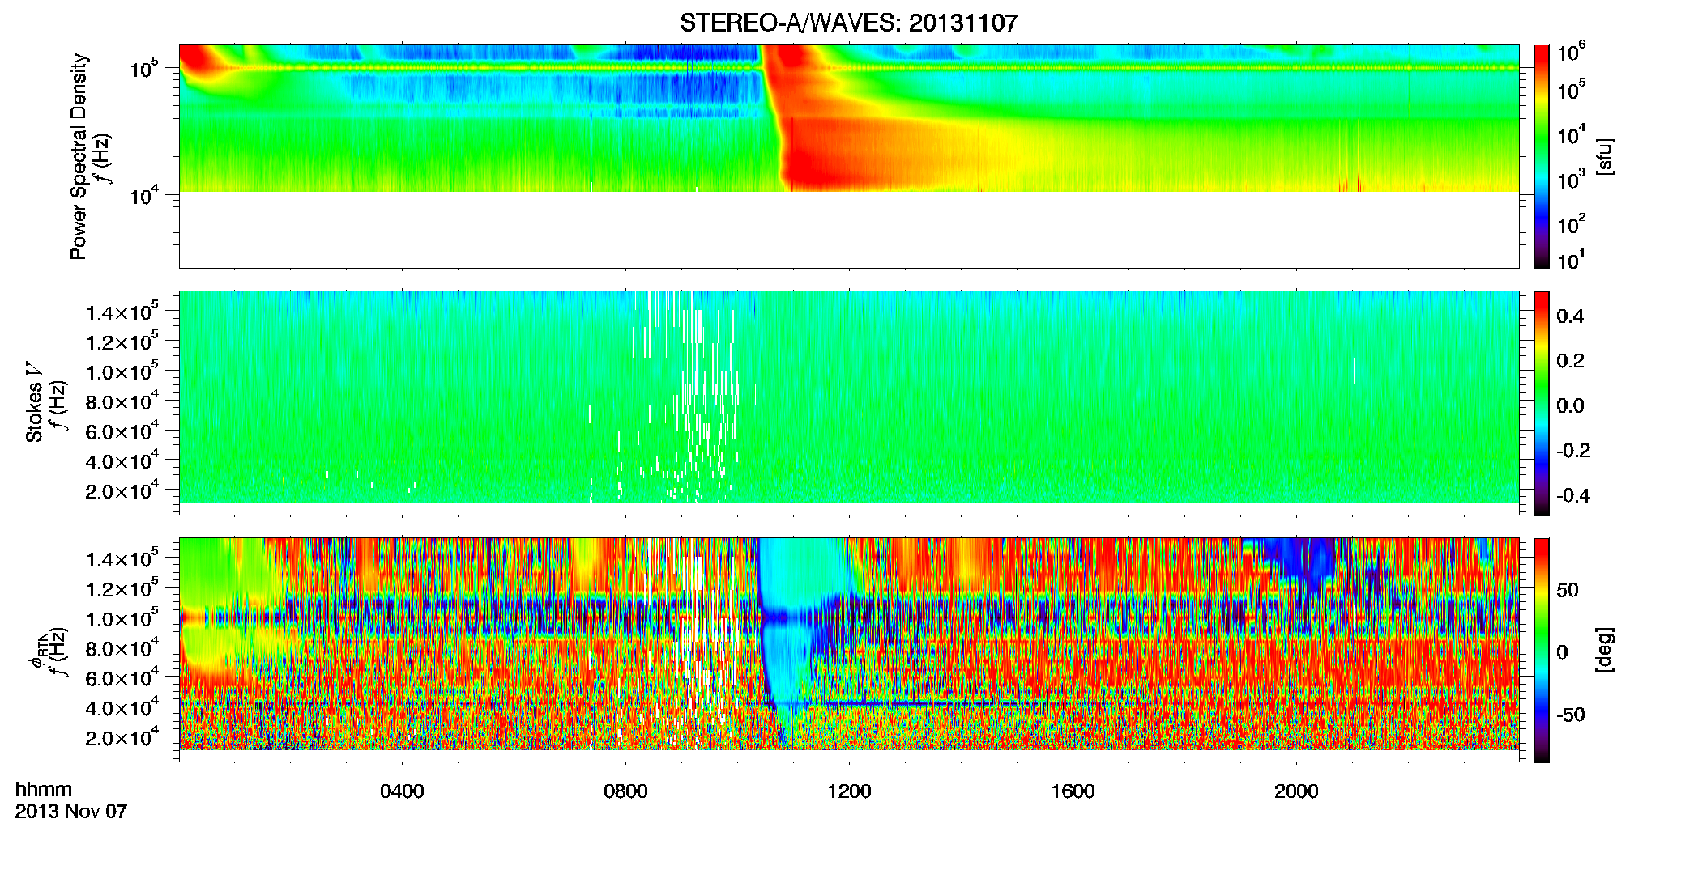Click the '-0.4' Stokes colorbar value
The width and height of the screenshot is (1698, 874).
tap(1573, 495)
